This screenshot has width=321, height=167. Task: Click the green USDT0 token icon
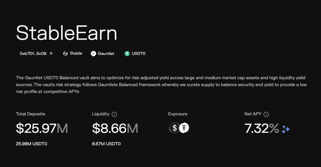click(x=127, y=54)
